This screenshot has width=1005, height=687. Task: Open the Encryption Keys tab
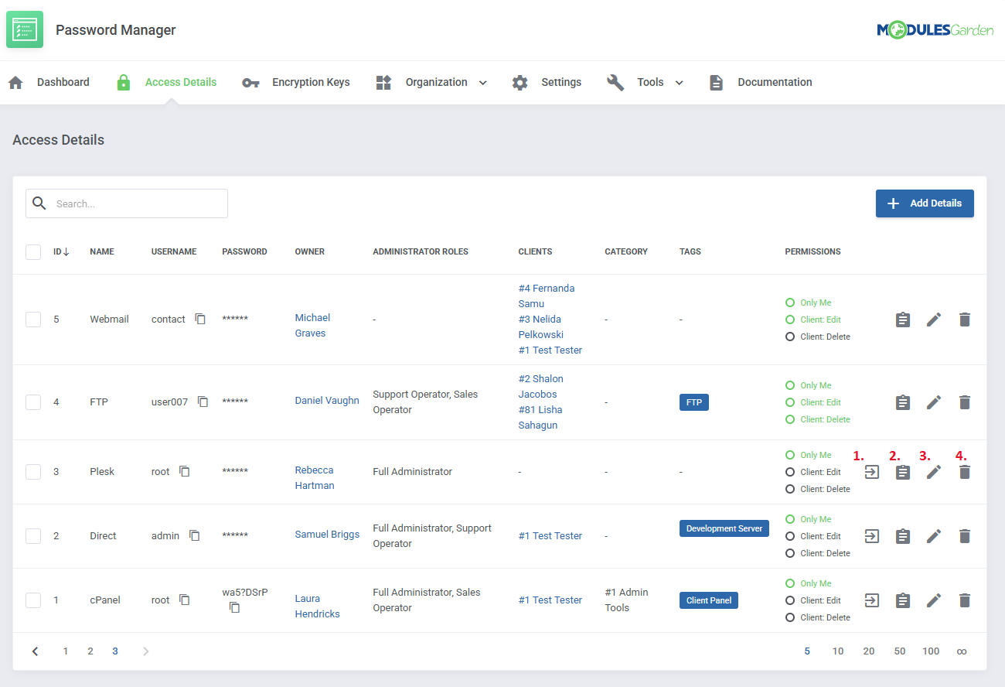click(x=295, y=82)
